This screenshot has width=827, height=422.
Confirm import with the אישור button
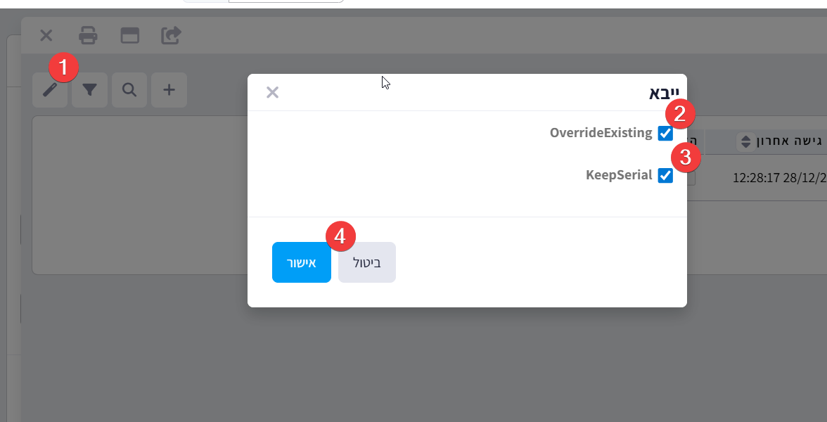click(x=301, y=262)
